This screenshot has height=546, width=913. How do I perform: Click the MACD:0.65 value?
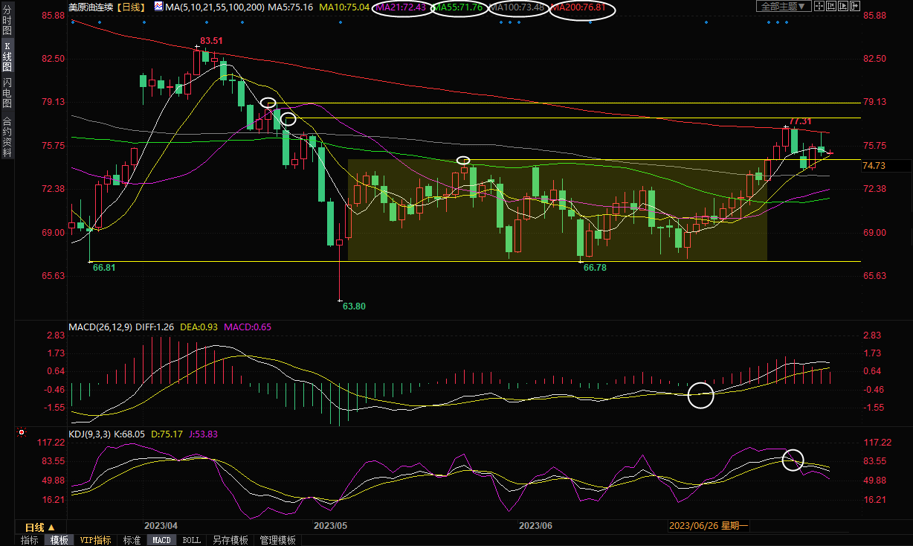click(x=247, y=326)
